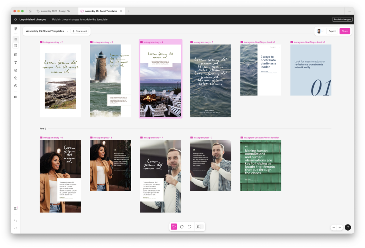Select the Text tool in the left sidebar

tap(15, 62)
